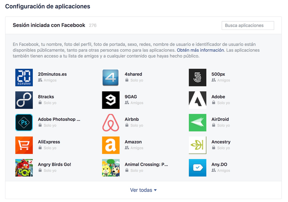
Task: Click the 4shared app icon
Action: (x=111, y=77)
